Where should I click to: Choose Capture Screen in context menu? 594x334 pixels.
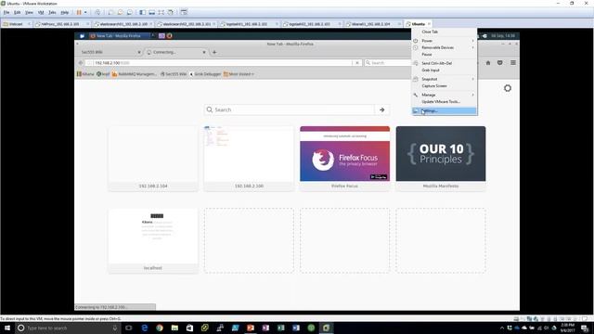[x=444, y=86]
